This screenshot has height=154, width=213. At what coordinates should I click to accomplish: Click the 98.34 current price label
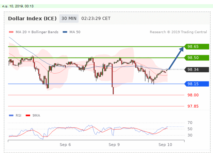(x=197, y=69)
